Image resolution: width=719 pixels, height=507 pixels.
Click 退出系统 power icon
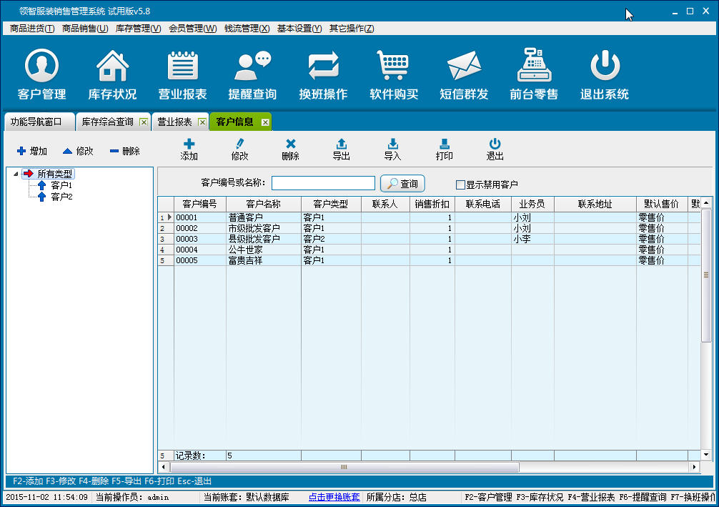click(x=605, y=75)
